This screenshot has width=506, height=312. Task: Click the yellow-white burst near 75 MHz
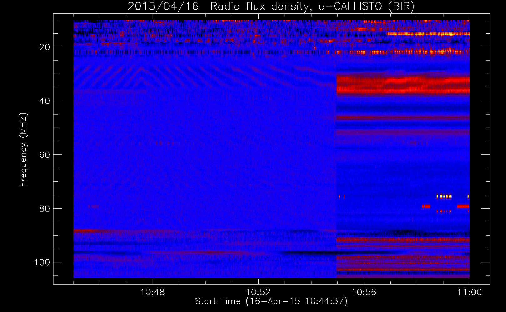(x=444, y=196)
